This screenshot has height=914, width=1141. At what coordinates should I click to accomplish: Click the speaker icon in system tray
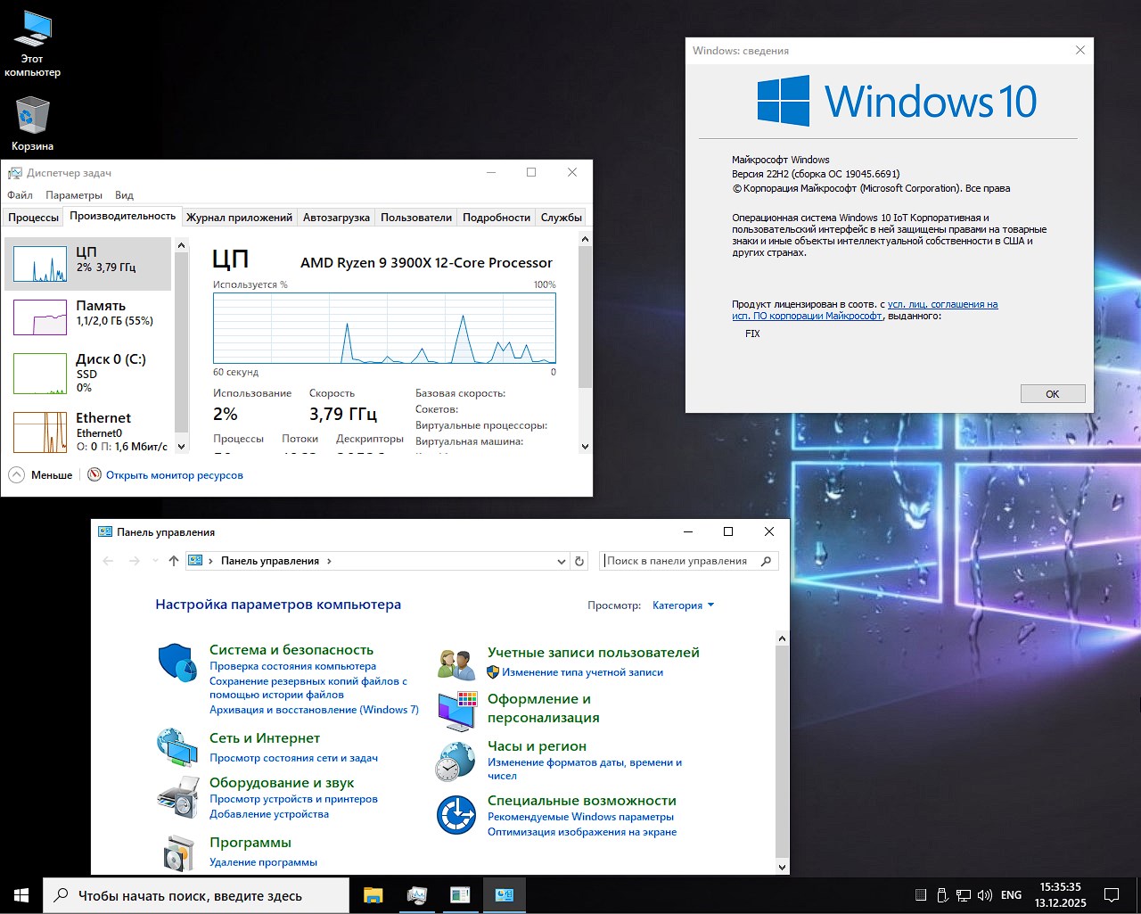tap(985, 895)
